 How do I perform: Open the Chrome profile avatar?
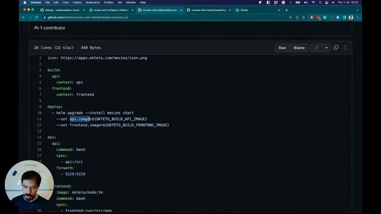351,17
